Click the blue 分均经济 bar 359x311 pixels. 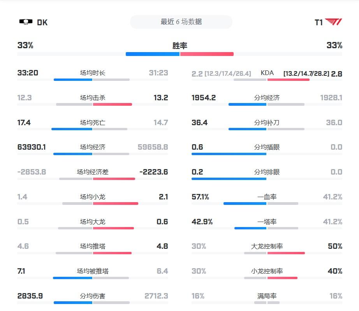(x=247, y=104)
